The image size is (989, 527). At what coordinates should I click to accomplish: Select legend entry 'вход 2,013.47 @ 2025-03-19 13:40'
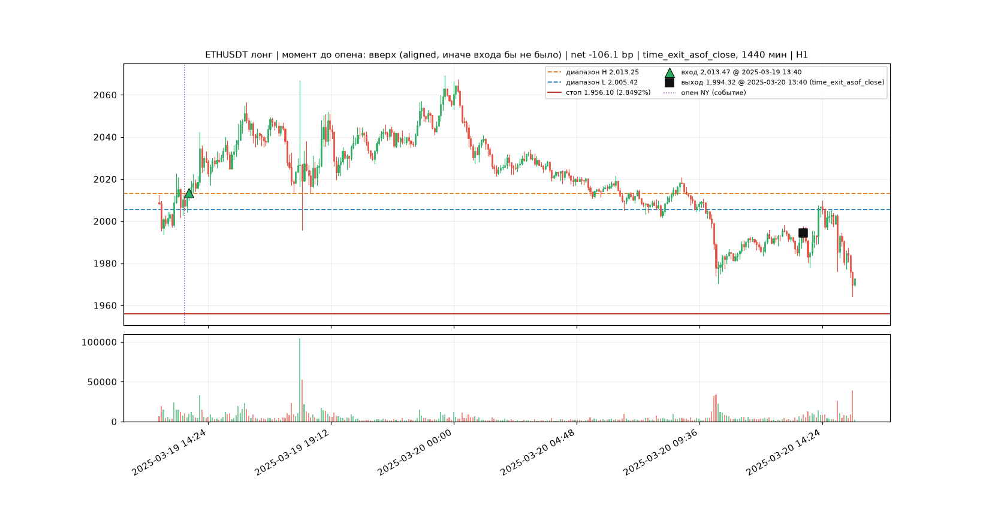click(x=741, y=72)
